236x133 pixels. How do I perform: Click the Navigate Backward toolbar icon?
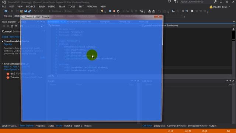click(x=6, y=11)
